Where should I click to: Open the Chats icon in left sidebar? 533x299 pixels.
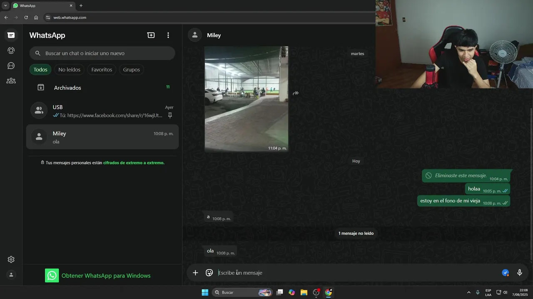[11, 35]
